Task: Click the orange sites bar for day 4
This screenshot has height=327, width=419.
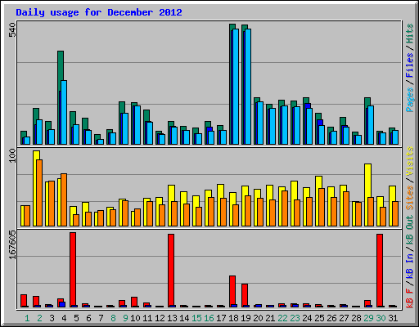Action: click(64, 199)
